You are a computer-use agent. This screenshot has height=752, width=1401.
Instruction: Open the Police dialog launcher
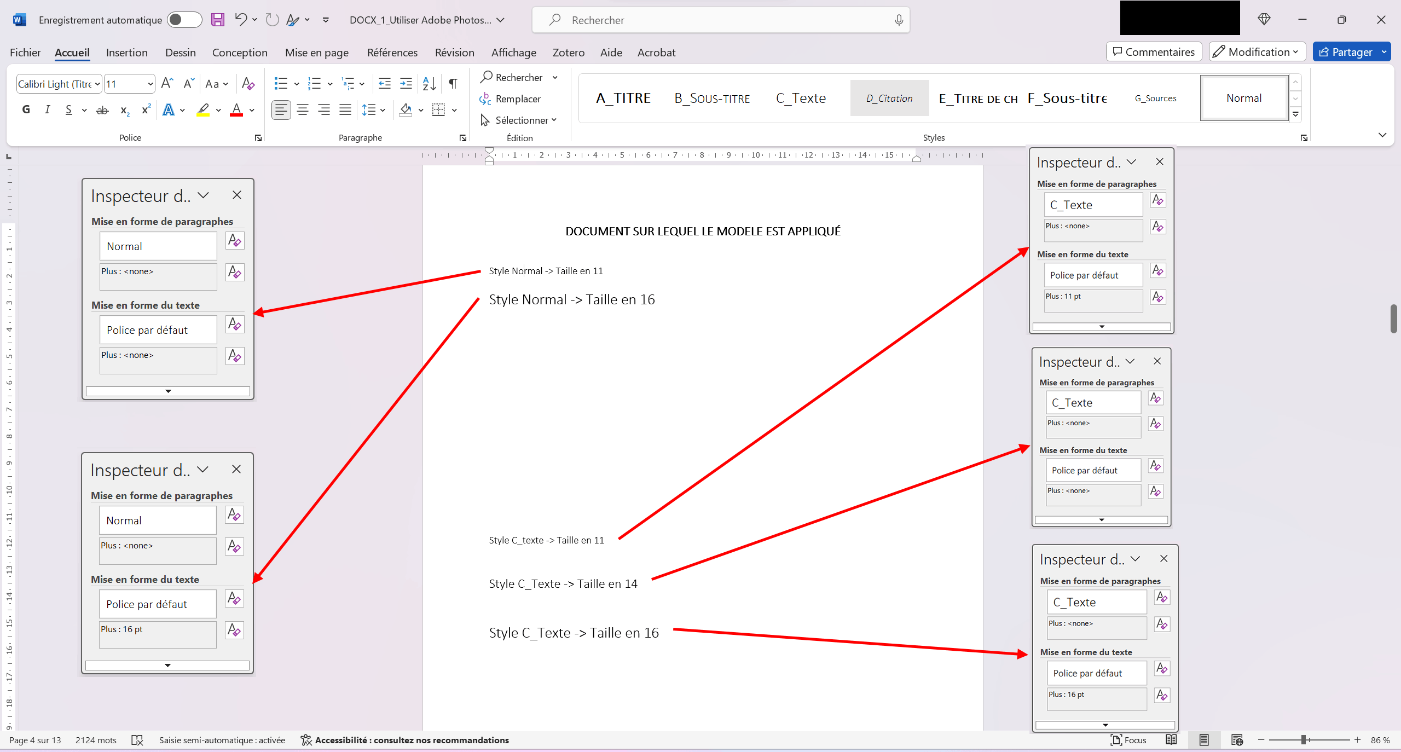click(258, 138)
